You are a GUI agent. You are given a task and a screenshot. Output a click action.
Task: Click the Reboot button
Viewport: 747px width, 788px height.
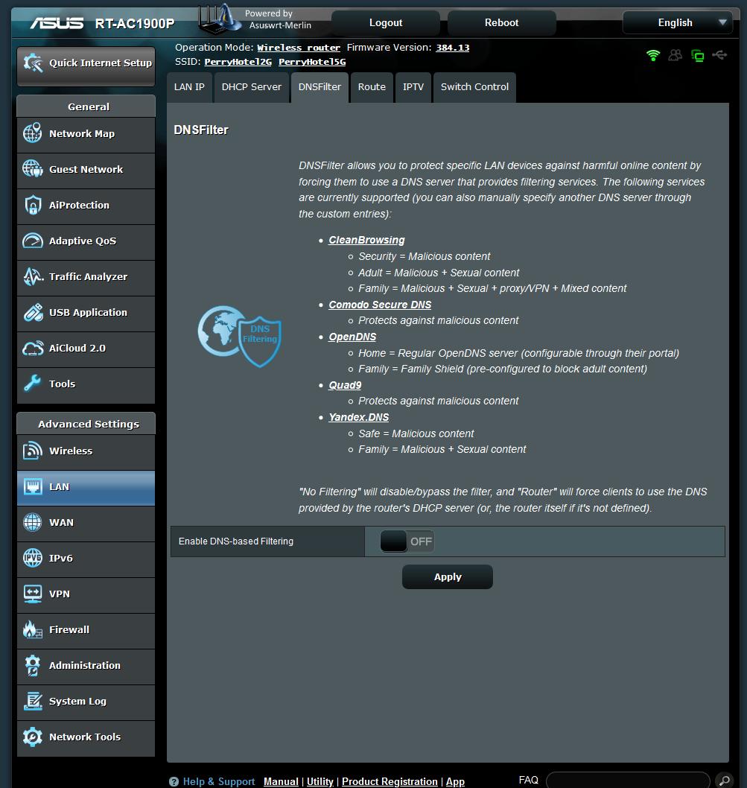point(501,22)
